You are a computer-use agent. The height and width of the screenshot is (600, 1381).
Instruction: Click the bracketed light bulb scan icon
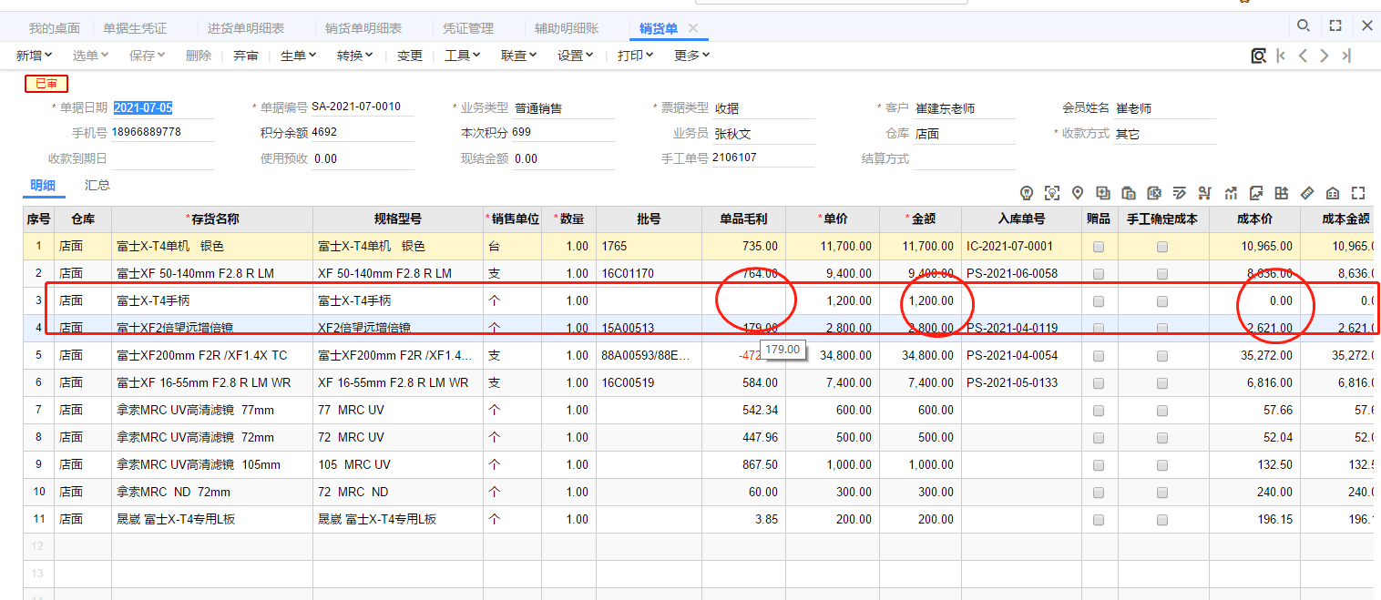pyautogui.click(x=1052, y=193)
